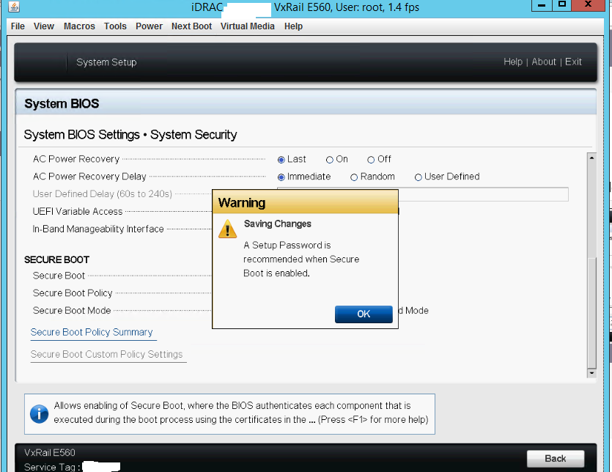
Task: Open the Macros menu
Action: pos(79,26)
